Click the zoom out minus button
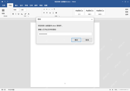 tap(119, 90)
